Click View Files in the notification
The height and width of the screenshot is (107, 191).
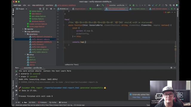coord(136,97)
